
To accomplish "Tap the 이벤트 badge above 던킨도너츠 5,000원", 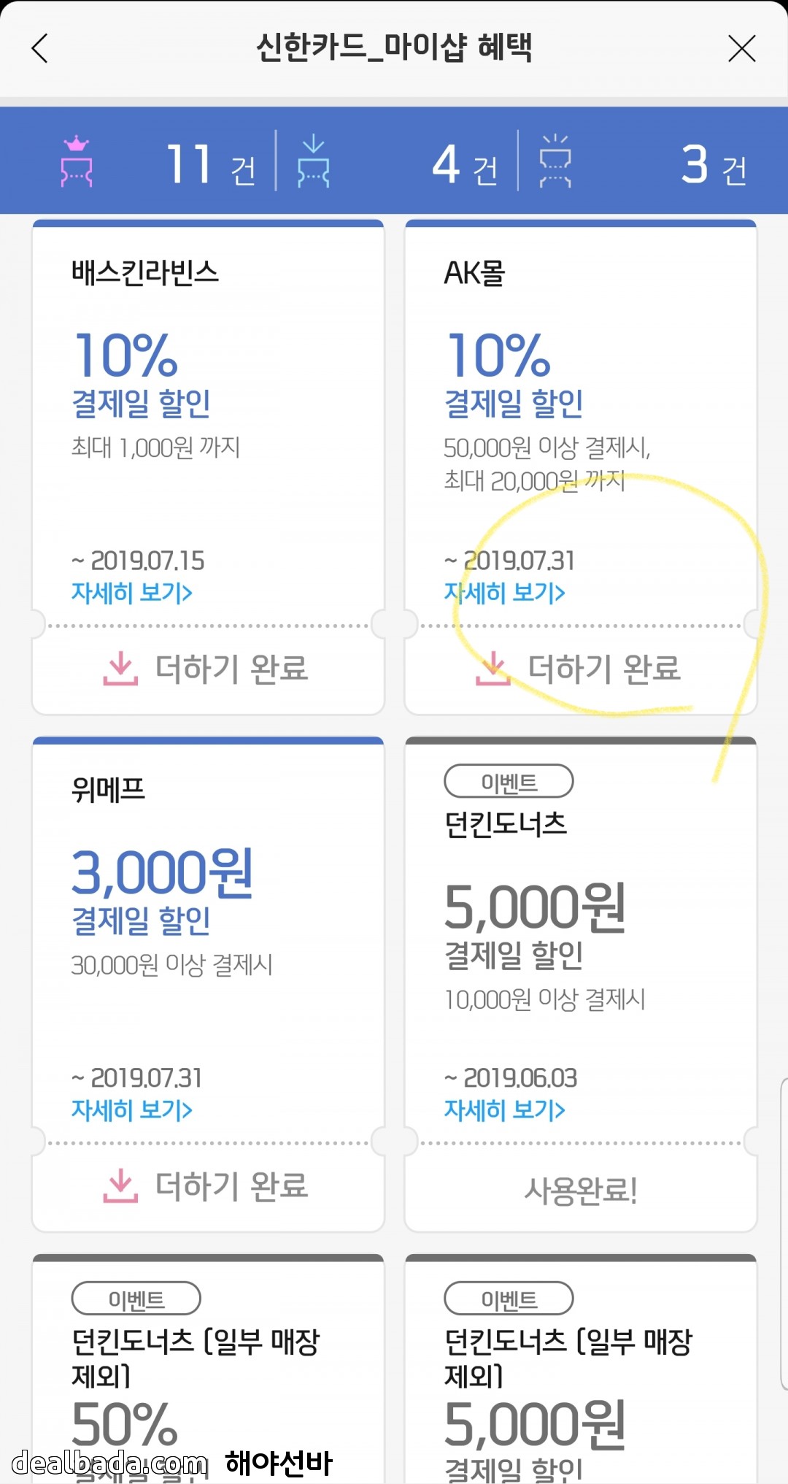I will click(x=509, y=783).
